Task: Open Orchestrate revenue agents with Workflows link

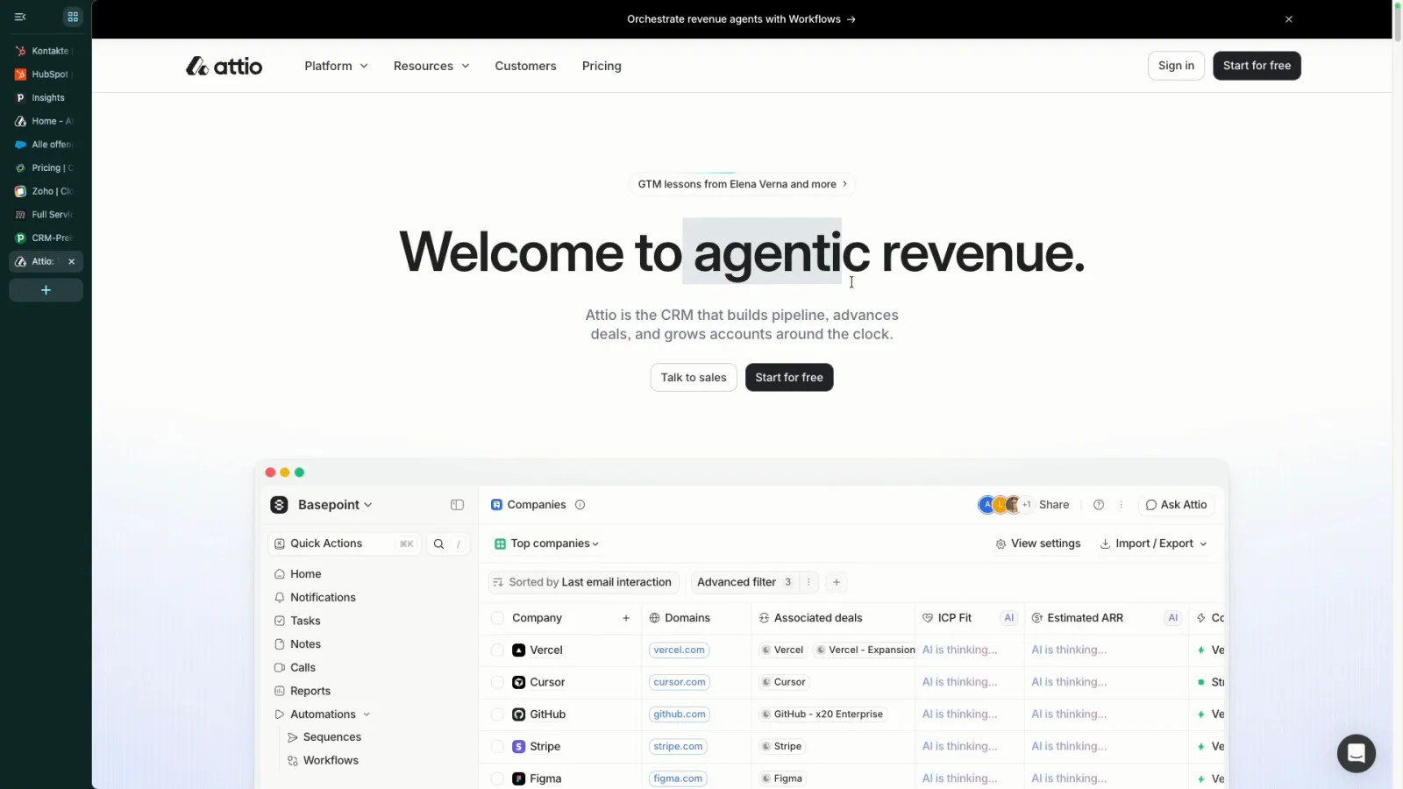Action: (741, 19)
